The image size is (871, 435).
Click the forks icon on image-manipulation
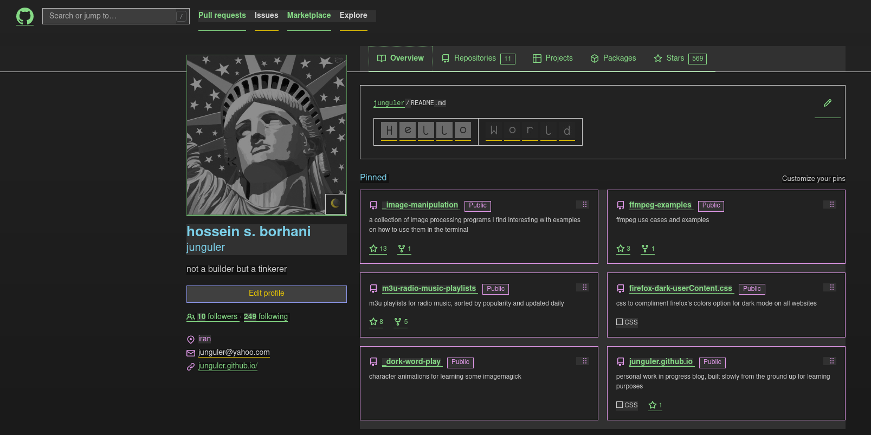click(402, 249)
